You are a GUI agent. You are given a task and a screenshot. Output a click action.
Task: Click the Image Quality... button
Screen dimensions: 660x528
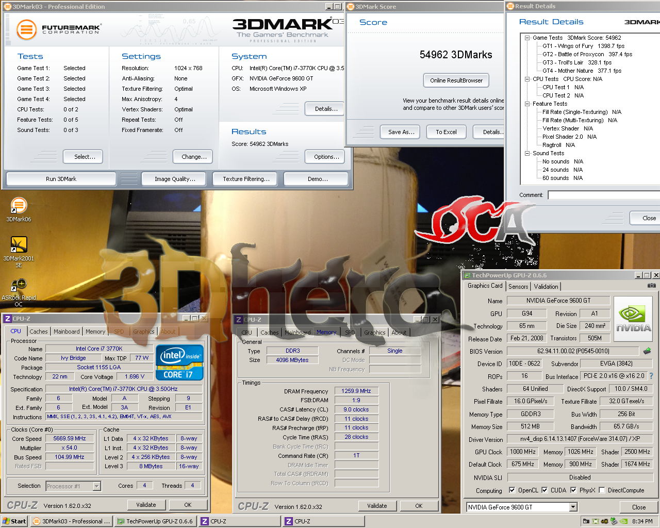175,179
